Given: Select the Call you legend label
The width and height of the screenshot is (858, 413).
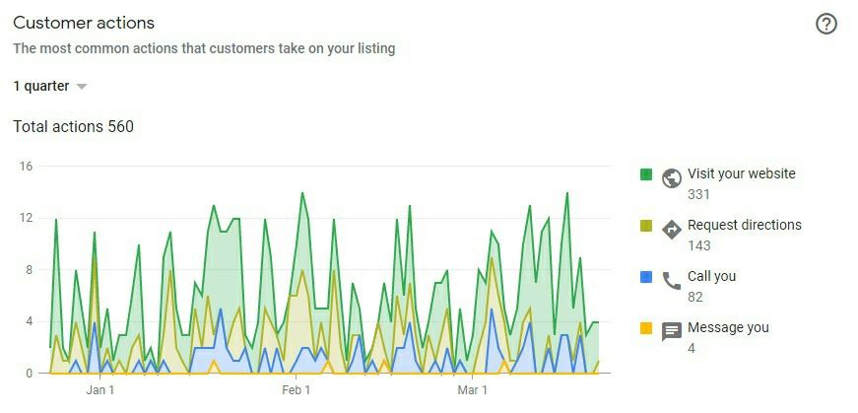Looking at the screenshot, I should [711, 276].
